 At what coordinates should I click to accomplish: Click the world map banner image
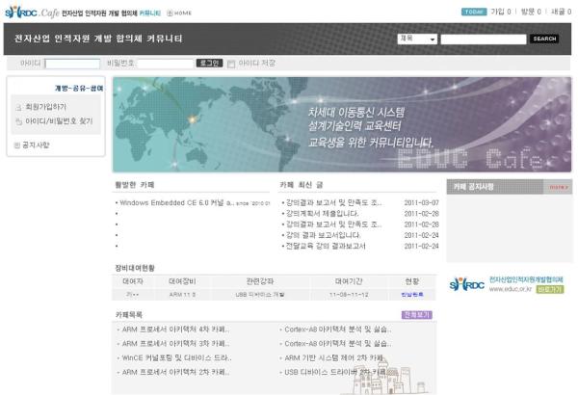(342, 124)
